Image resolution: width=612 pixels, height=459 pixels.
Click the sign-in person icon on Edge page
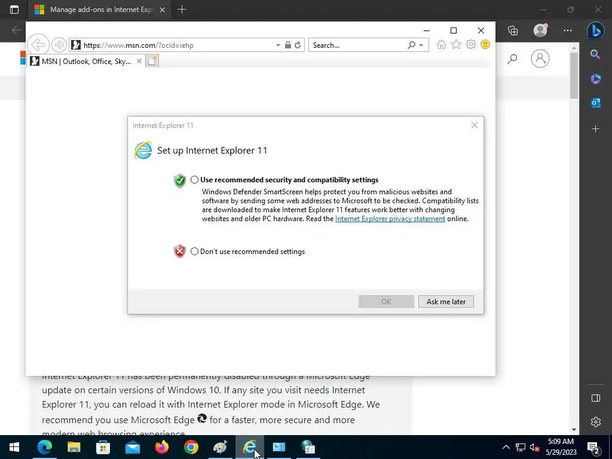pos(540,59)
